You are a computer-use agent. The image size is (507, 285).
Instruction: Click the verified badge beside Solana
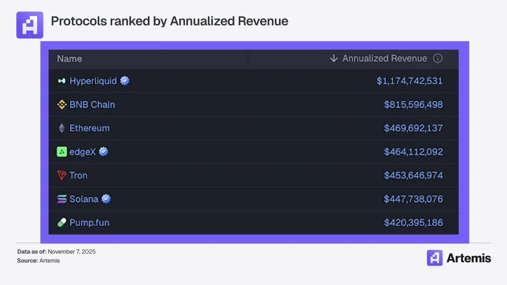[106, 199]
